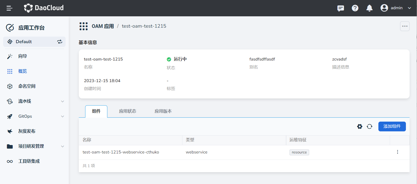Expand 项目研发管理 section
Image resolution: width=417 pixels, height=184 pixels.
point(62,146)
